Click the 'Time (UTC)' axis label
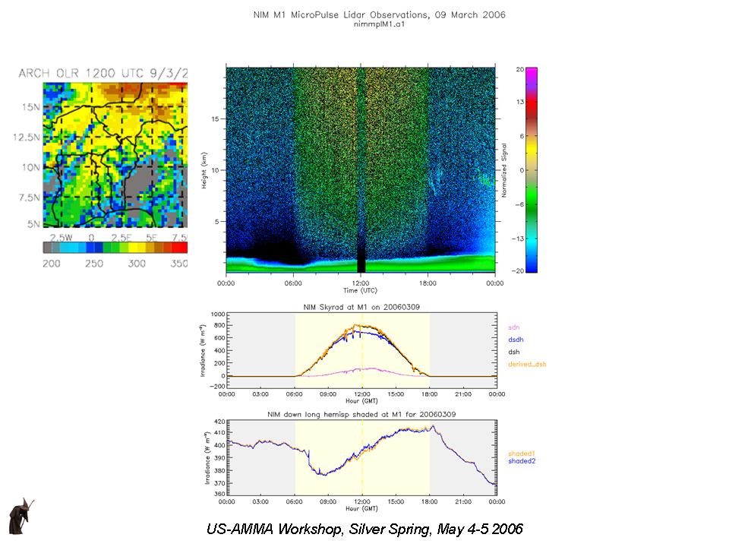729x547 pixels. [360, 290]
